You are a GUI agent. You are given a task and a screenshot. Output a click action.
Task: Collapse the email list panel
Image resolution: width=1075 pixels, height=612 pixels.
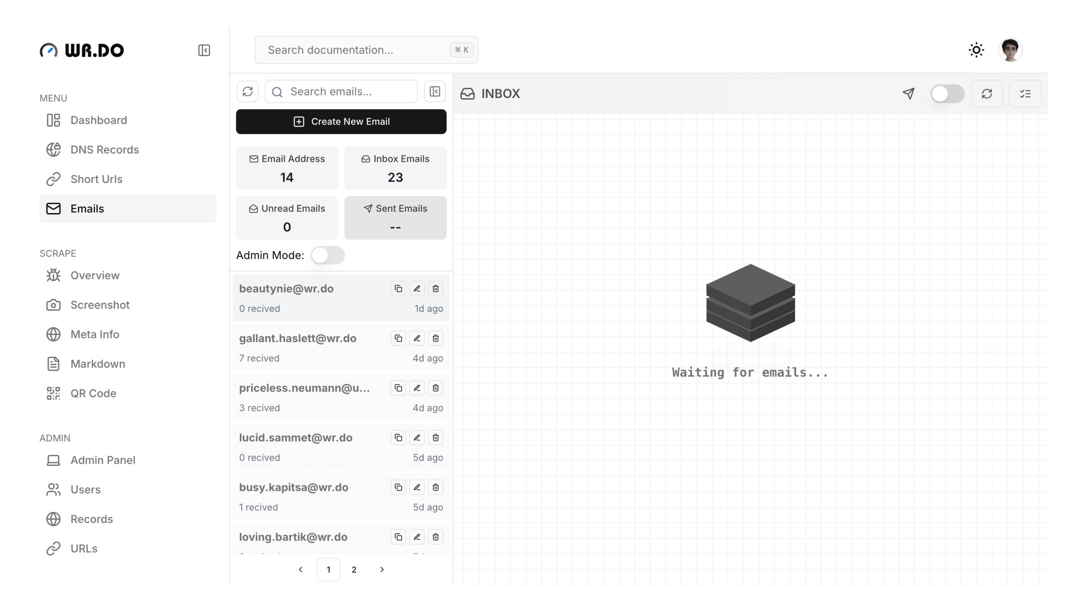[435, 92]
